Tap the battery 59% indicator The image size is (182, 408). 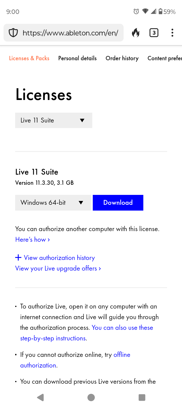[x=167, y=11]
